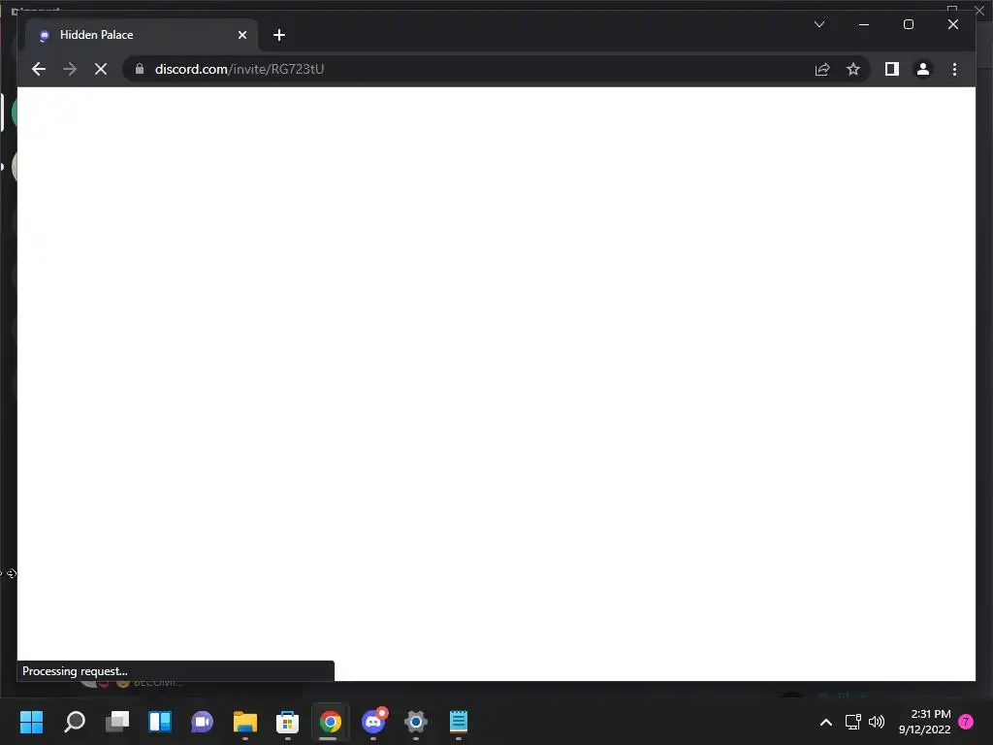
Task: Go back to the previous page in Chrome
Action: pyautogui.click(x=39, y=69)
